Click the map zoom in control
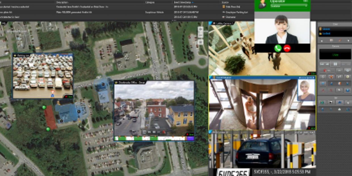The height and width of the screenshot is (176, 352). (x=200, y=29)
